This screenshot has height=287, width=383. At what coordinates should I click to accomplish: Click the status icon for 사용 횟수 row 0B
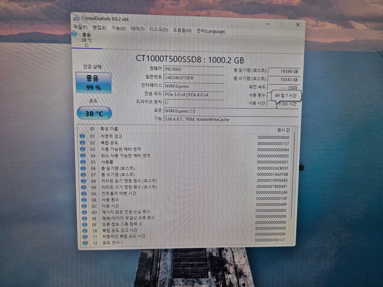pyautogui.click(x=84, y=200)
